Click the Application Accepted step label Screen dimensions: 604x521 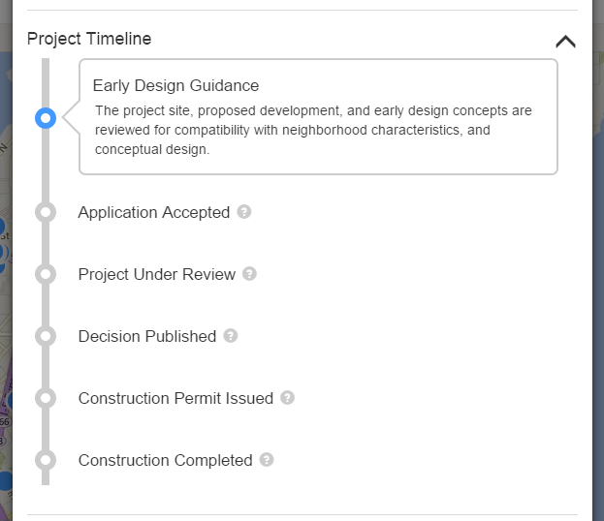point(154,212)
